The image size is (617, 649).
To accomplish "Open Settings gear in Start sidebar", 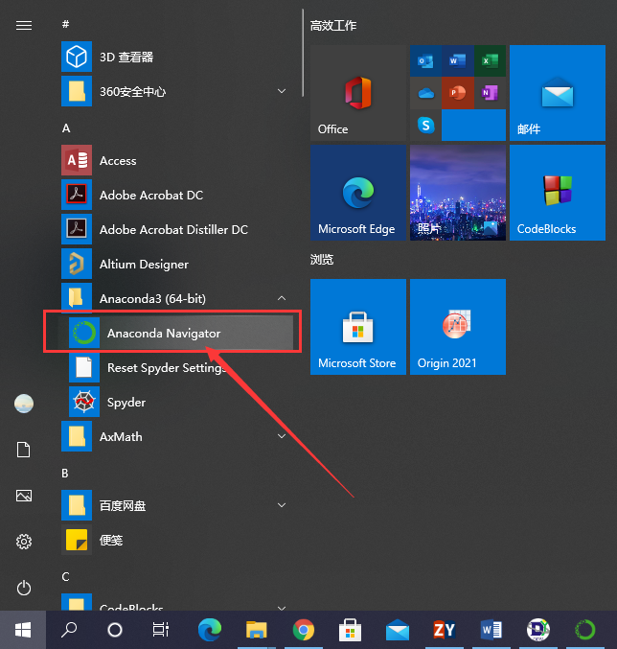I will (24, 542).
